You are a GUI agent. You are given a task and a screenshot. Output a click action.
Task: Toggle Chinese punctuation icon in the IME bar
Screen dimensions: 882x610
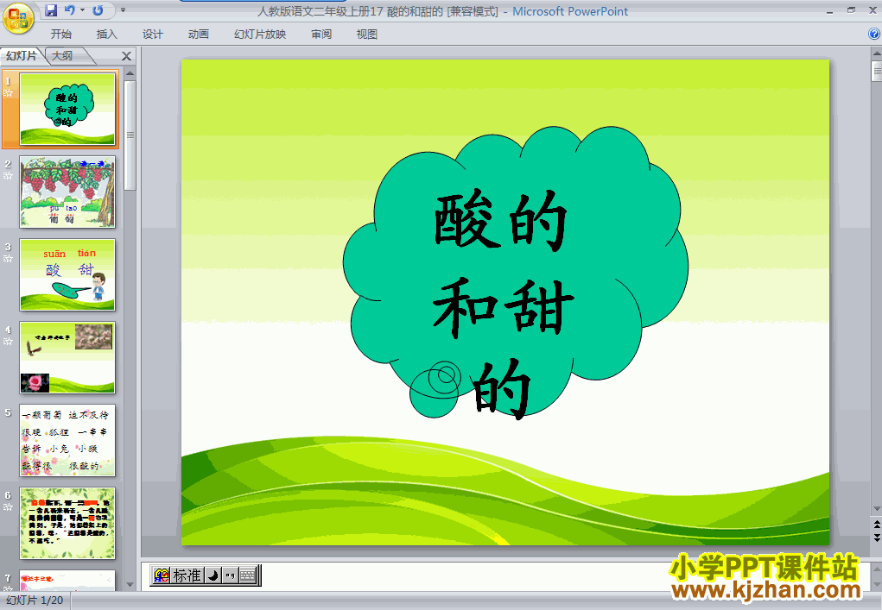click(230, 575)
